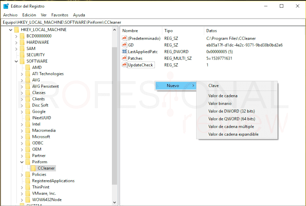The height and width of the screenshot is (206, 306).
Task: Select the LastAppliedPatc DWORD value icon
Action: [x=124, y=51]
